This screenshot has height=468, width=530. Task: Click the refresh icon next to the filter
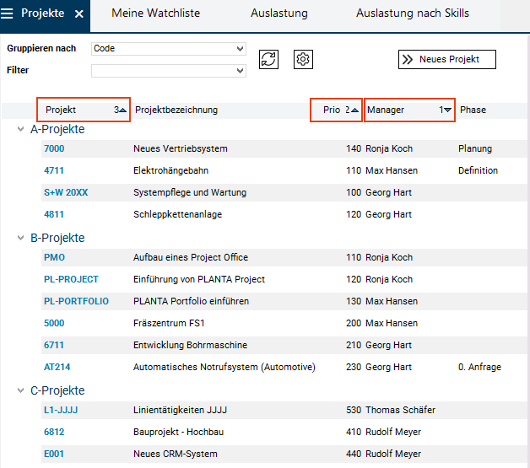(268, 59)
